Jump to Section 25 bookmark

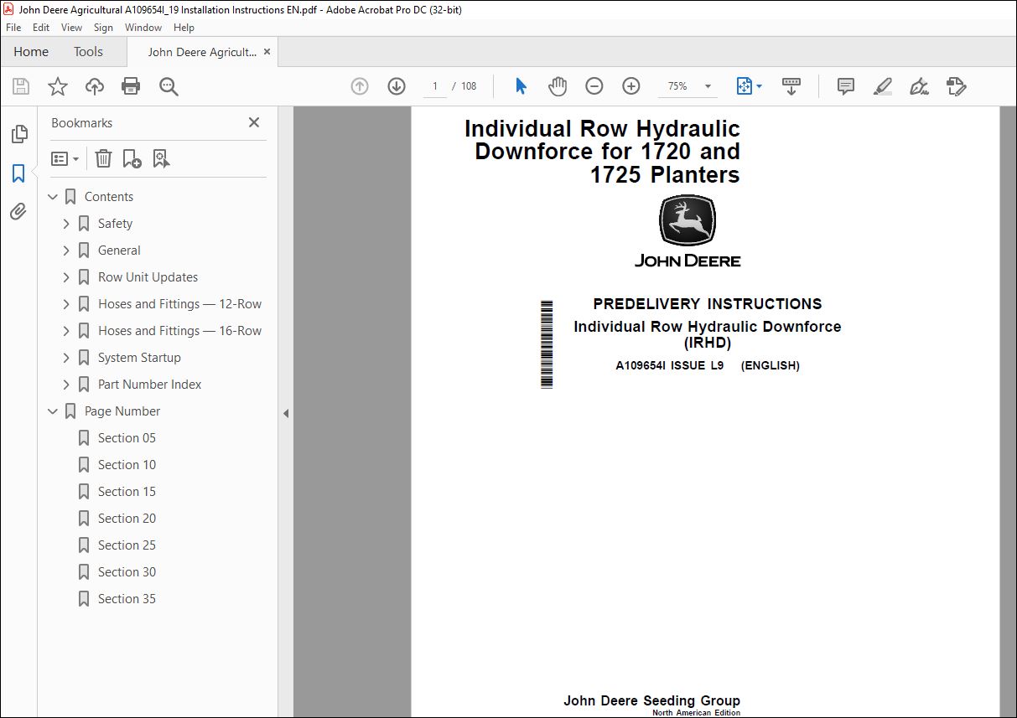pos(127,545)
